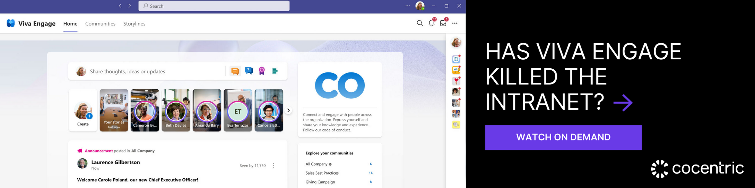Open the yellow note icon in sidebar

click(456, 125)
